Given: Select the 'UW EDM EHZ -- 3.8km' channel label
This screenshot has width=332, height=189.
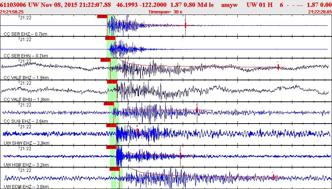Looking at the screenshot, I should [26, 186].
